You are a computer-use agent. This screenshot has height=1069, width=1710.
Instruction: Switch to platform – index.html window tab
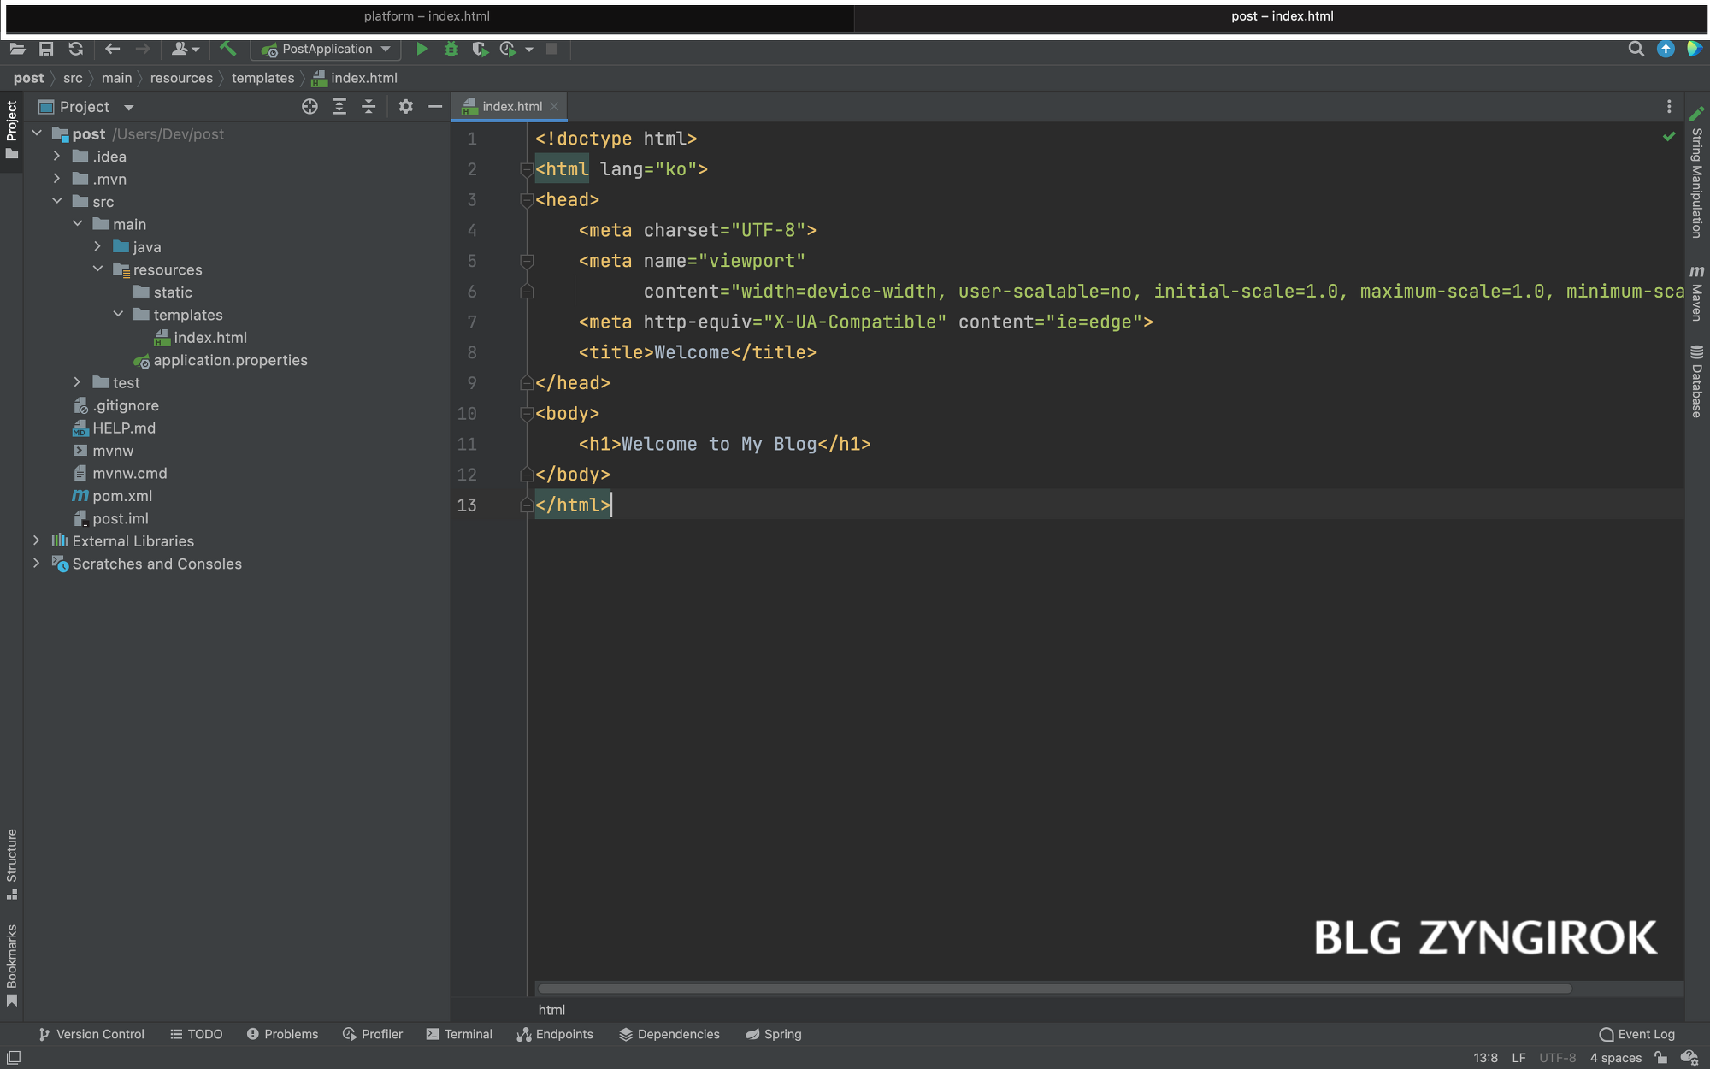pyautogui.click(x=427, y=16)
